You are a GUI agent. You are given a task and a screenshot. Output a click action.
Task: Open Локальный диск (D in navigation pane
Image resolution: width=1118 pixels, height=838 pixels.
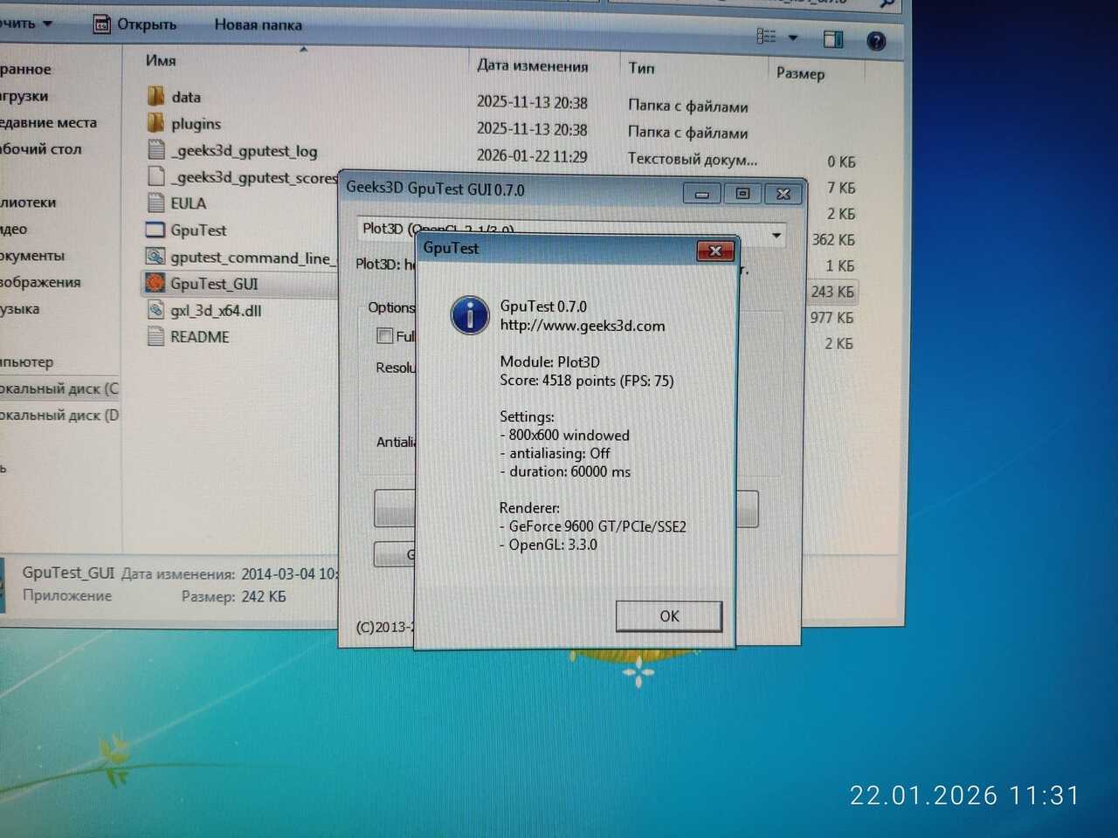[59, 415]
